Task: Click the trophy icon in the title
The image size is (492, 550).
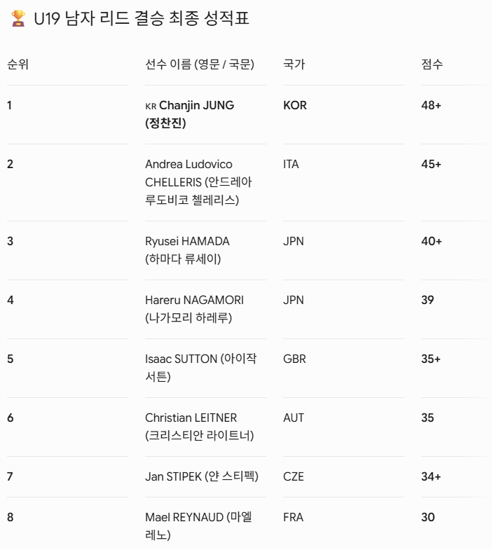Action: tap(18, 18)
